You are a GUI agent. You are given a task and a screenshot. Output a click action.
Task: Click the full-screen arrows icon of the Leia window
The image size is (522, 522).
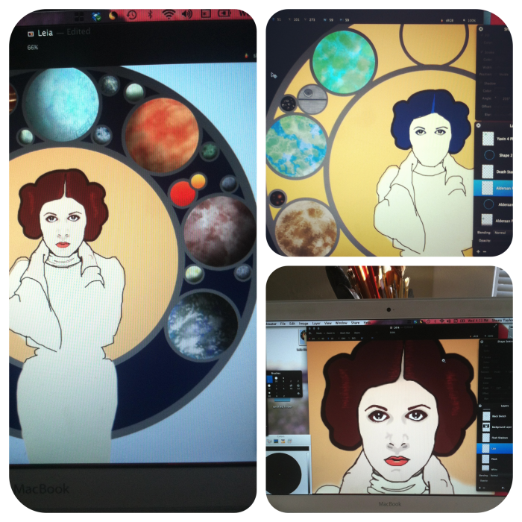(x=494, y=327)
